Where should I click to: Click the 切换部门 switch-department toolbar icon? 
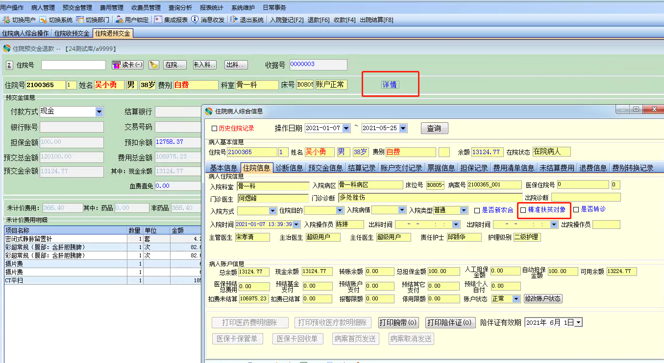tap(80, 20)
